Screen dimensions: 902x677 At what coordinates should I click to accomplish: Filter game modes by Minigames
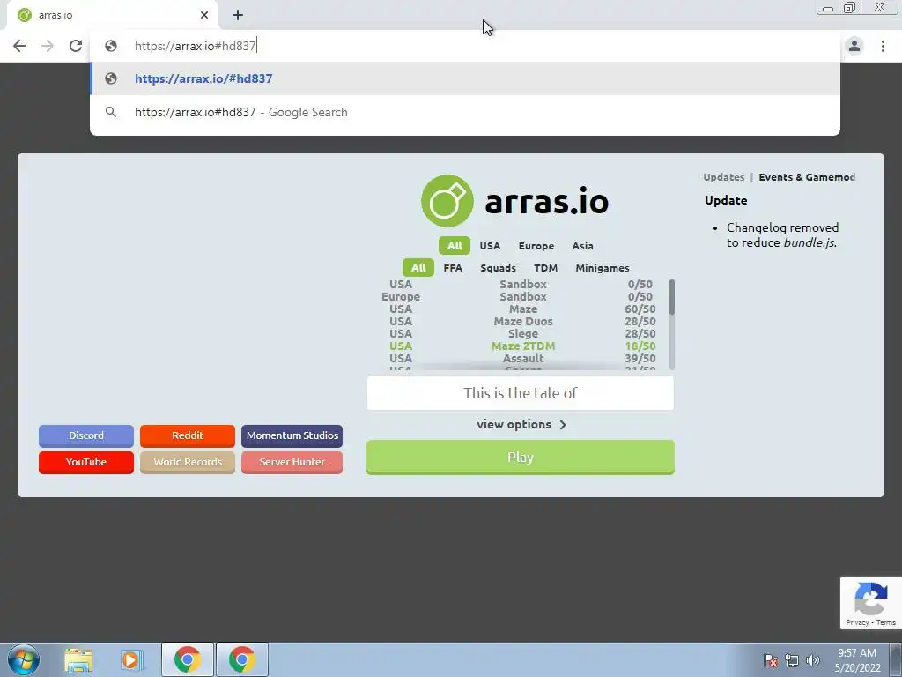click(x=603, y=268)
